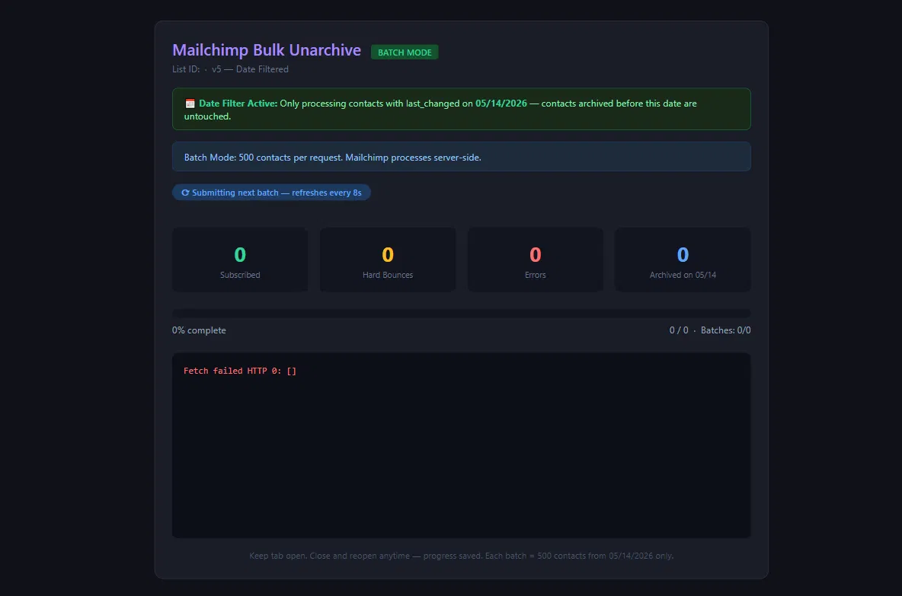The image size is (902, 596).
Task: Click the Submitting next batch status pill
Action: 271,193
